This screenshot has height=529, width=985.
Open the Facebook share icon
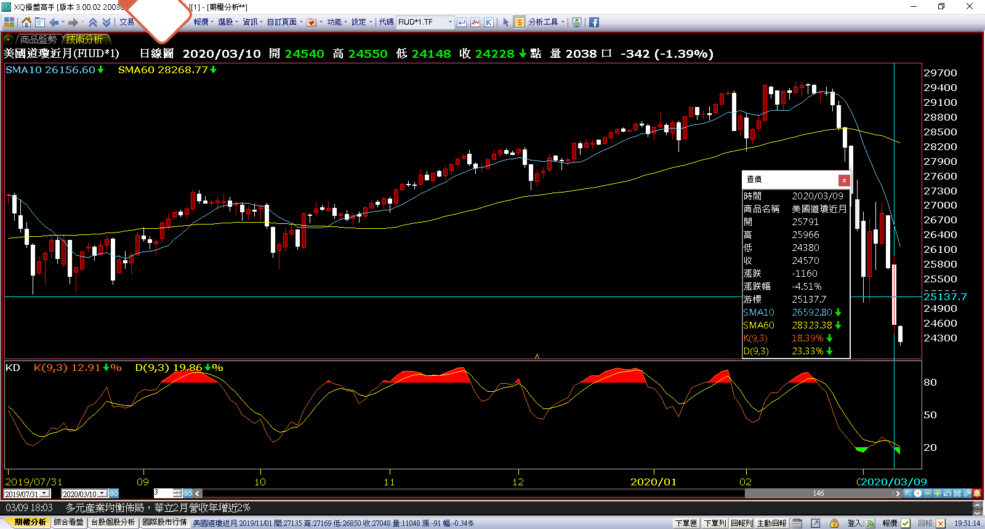(x=593, y=22)
